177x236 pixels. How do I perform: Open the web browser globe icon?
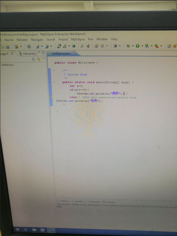74,46
